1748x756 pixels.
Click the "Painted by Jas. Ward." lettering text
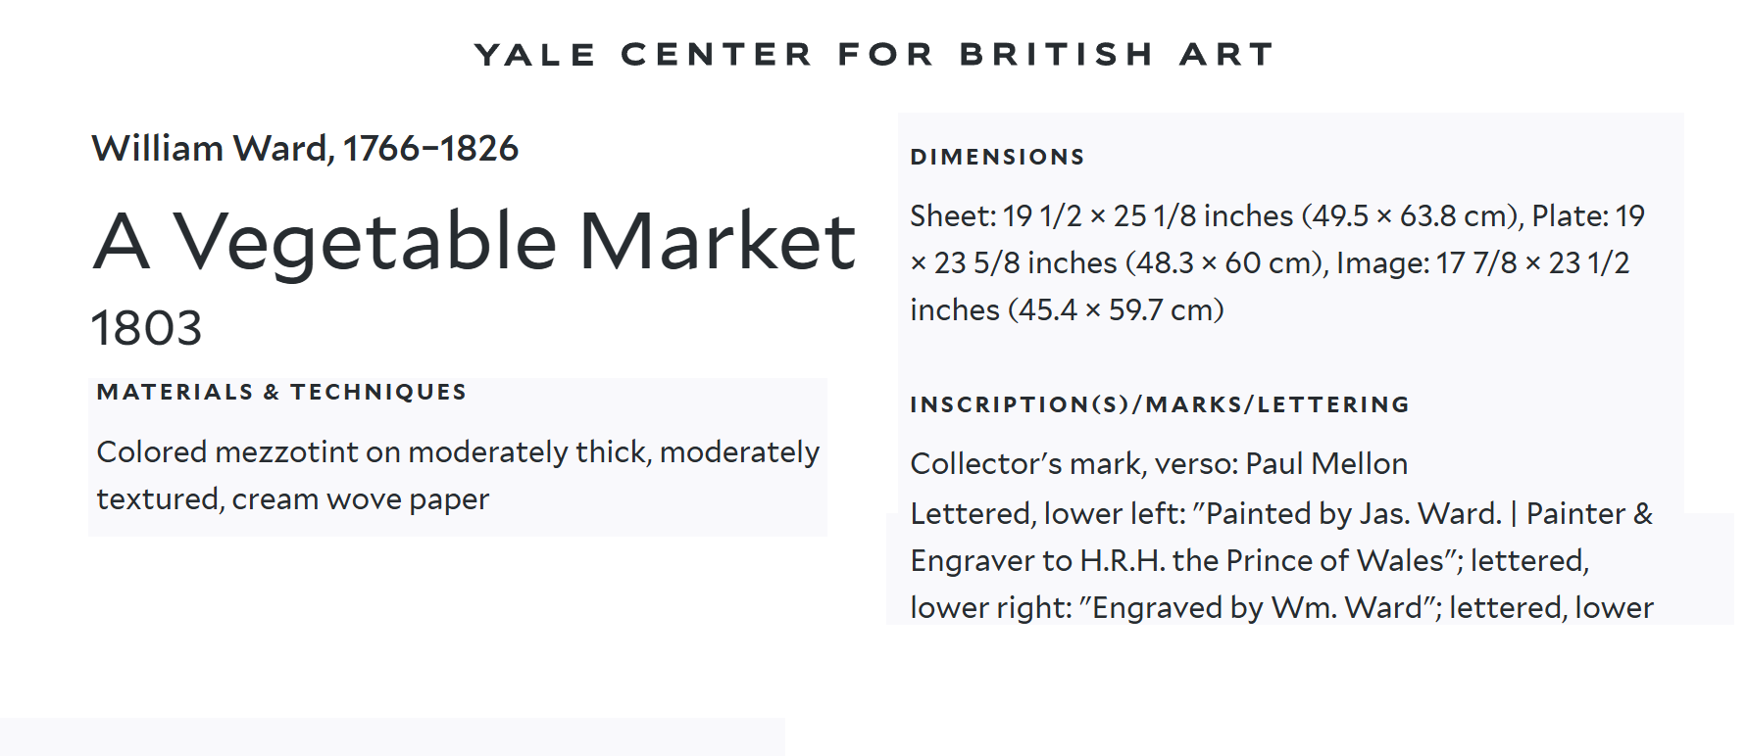pos(1354,513)
